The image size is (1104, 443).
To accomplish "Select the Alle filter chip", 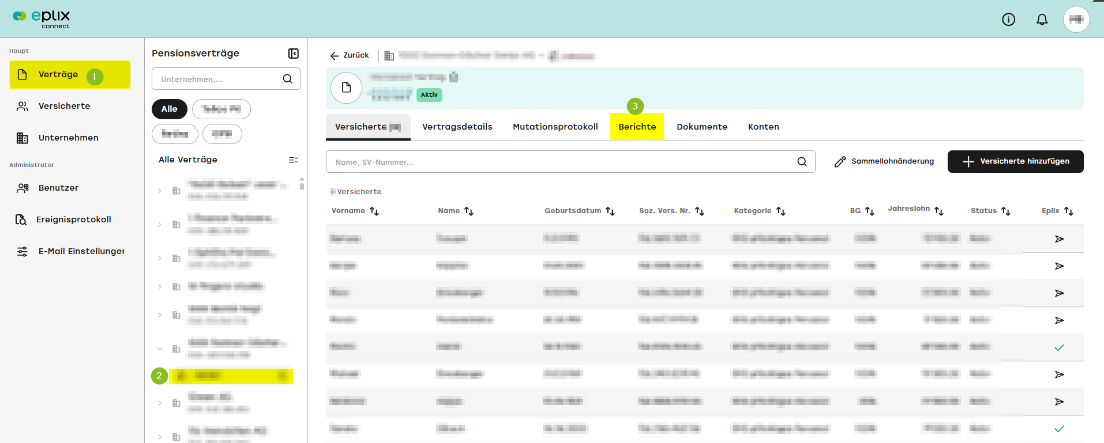I will point(170,109).
